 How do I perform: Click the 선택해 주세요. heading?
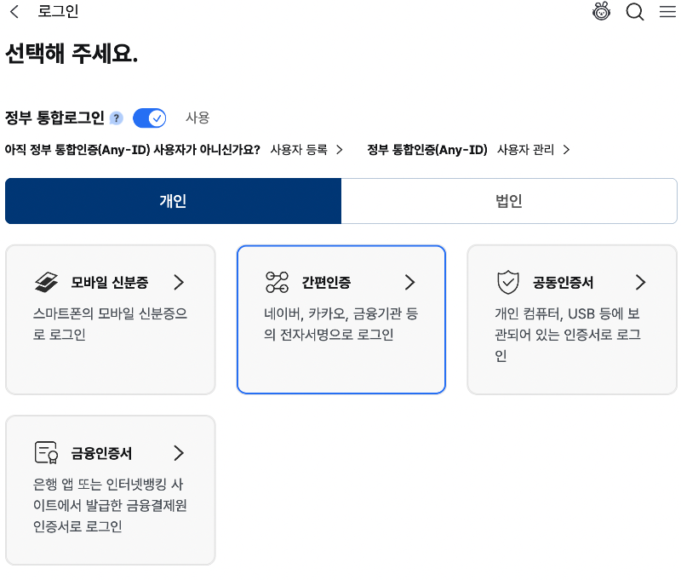coord(72,54)
